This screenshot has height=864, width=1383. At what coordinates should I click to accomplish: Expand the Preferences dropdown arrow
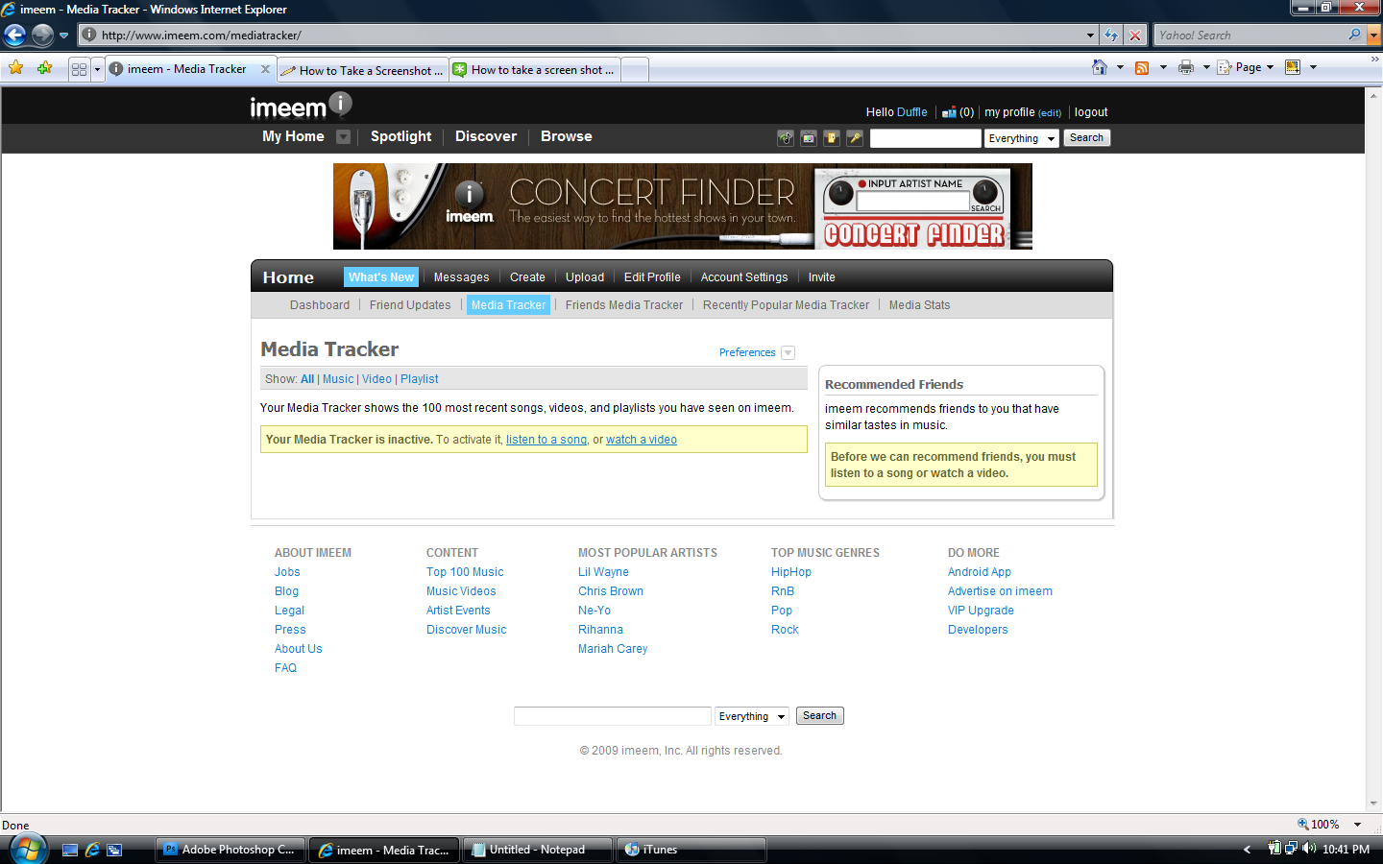788,352
